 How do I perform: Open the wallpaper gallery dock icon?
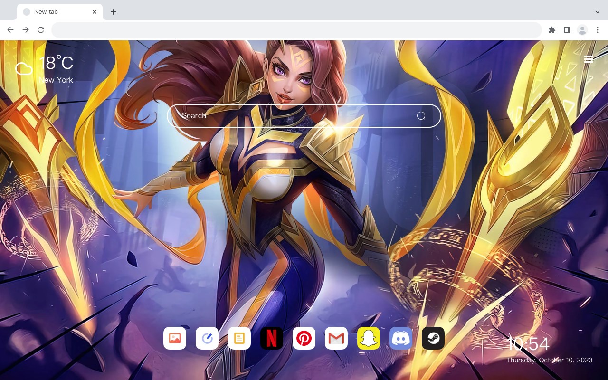coord(175,338)
